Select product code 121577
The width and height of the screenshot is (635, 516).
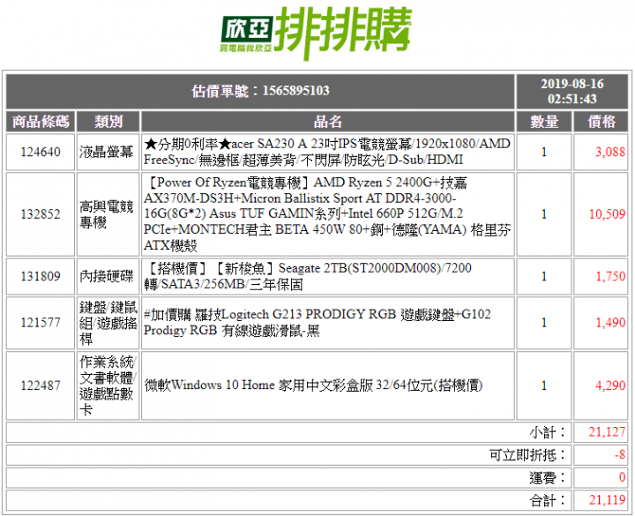coord(41,323)
